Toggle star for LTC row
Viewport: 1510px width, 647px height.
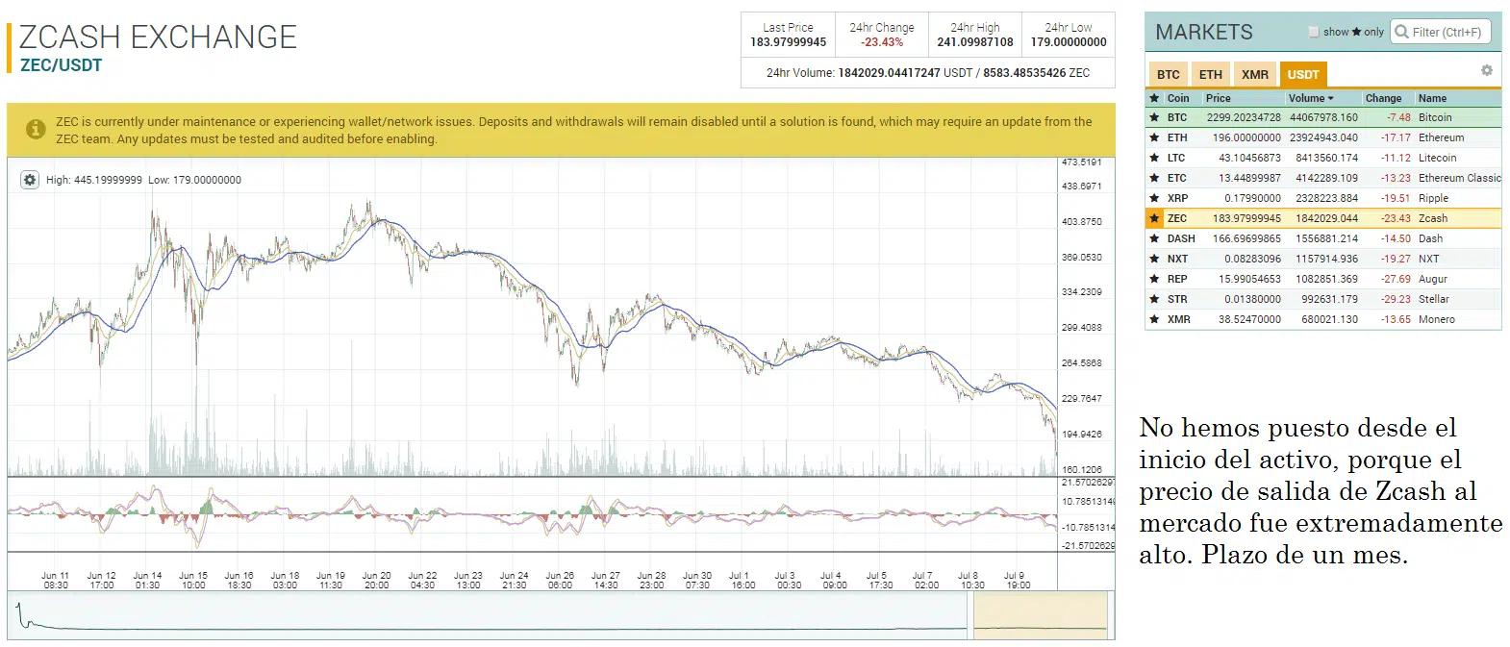pos(1154,158)
